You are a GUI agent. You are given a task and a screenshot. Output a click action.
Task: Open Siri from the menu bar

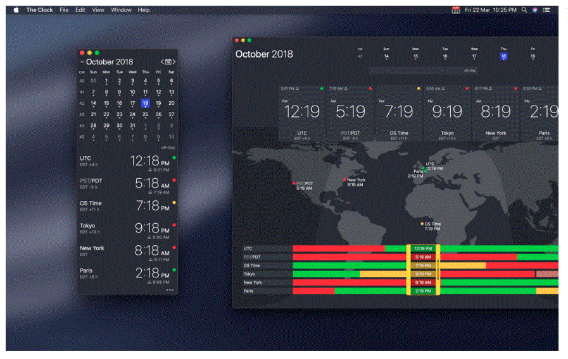pos(534,10)
